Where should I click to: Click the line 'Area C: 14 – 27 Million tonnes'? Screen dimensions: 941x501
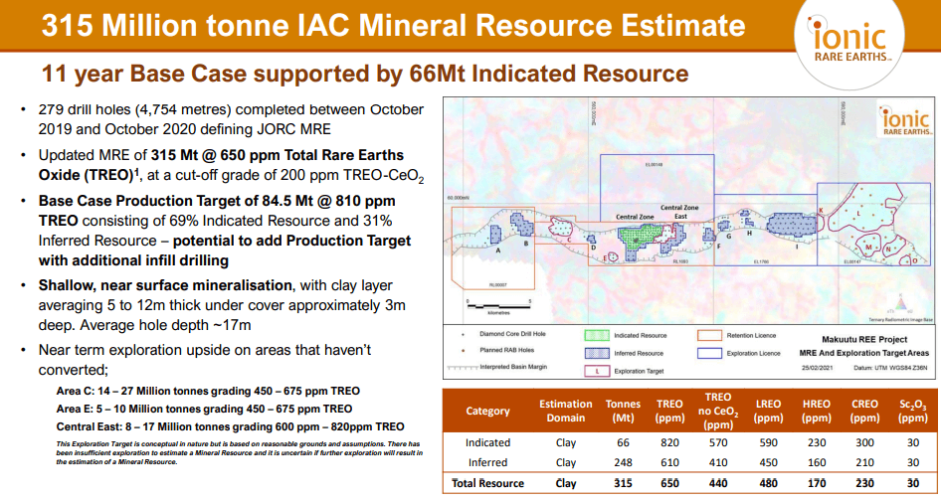tap(208, 392)
